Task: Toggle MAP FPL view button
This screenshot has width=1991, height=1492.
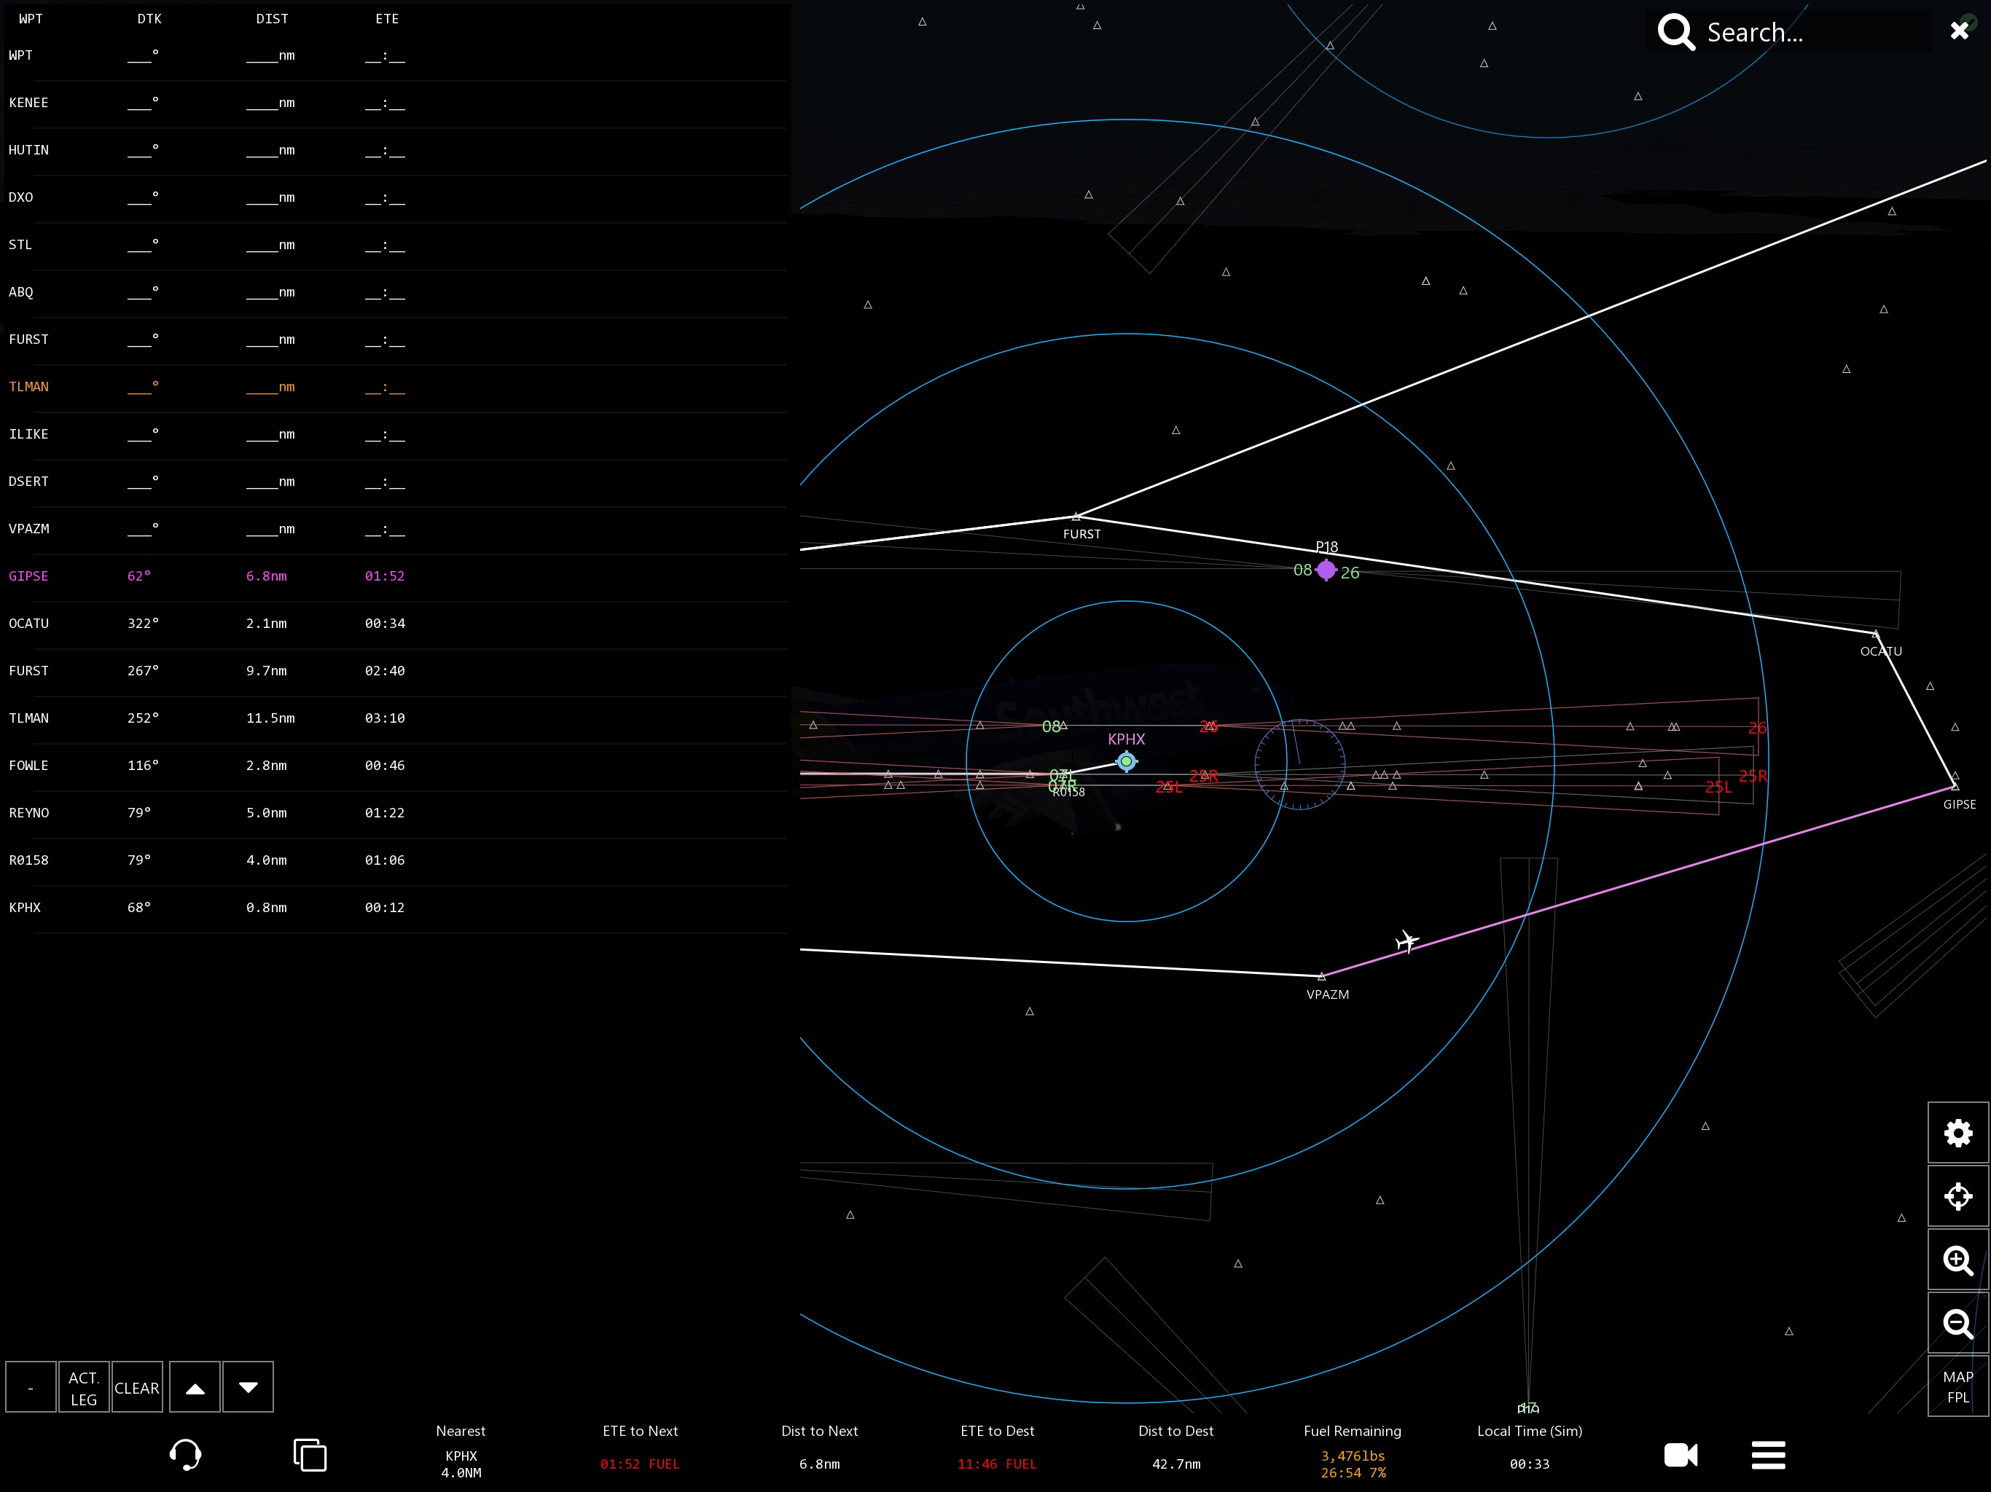Action: 1957,1386
